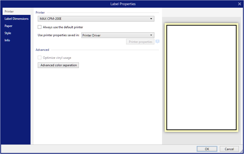This screenshot has width=244, height=154.
Task: Confirm the dialog with OK
Action: [207, 149]
